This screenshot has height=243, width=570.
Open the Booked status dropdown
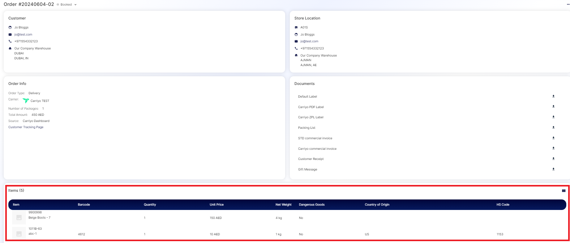point(67,5)
